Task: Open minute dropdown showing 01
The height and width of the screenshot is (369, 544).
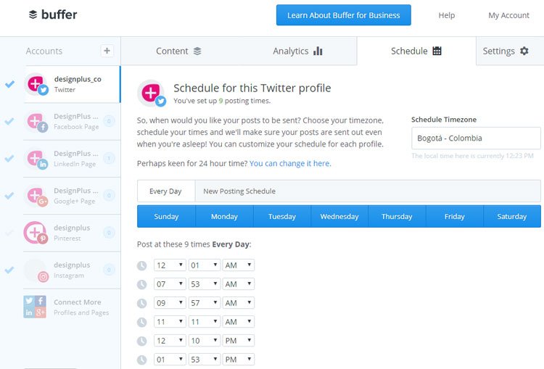Action: click(x=205, y=265)
